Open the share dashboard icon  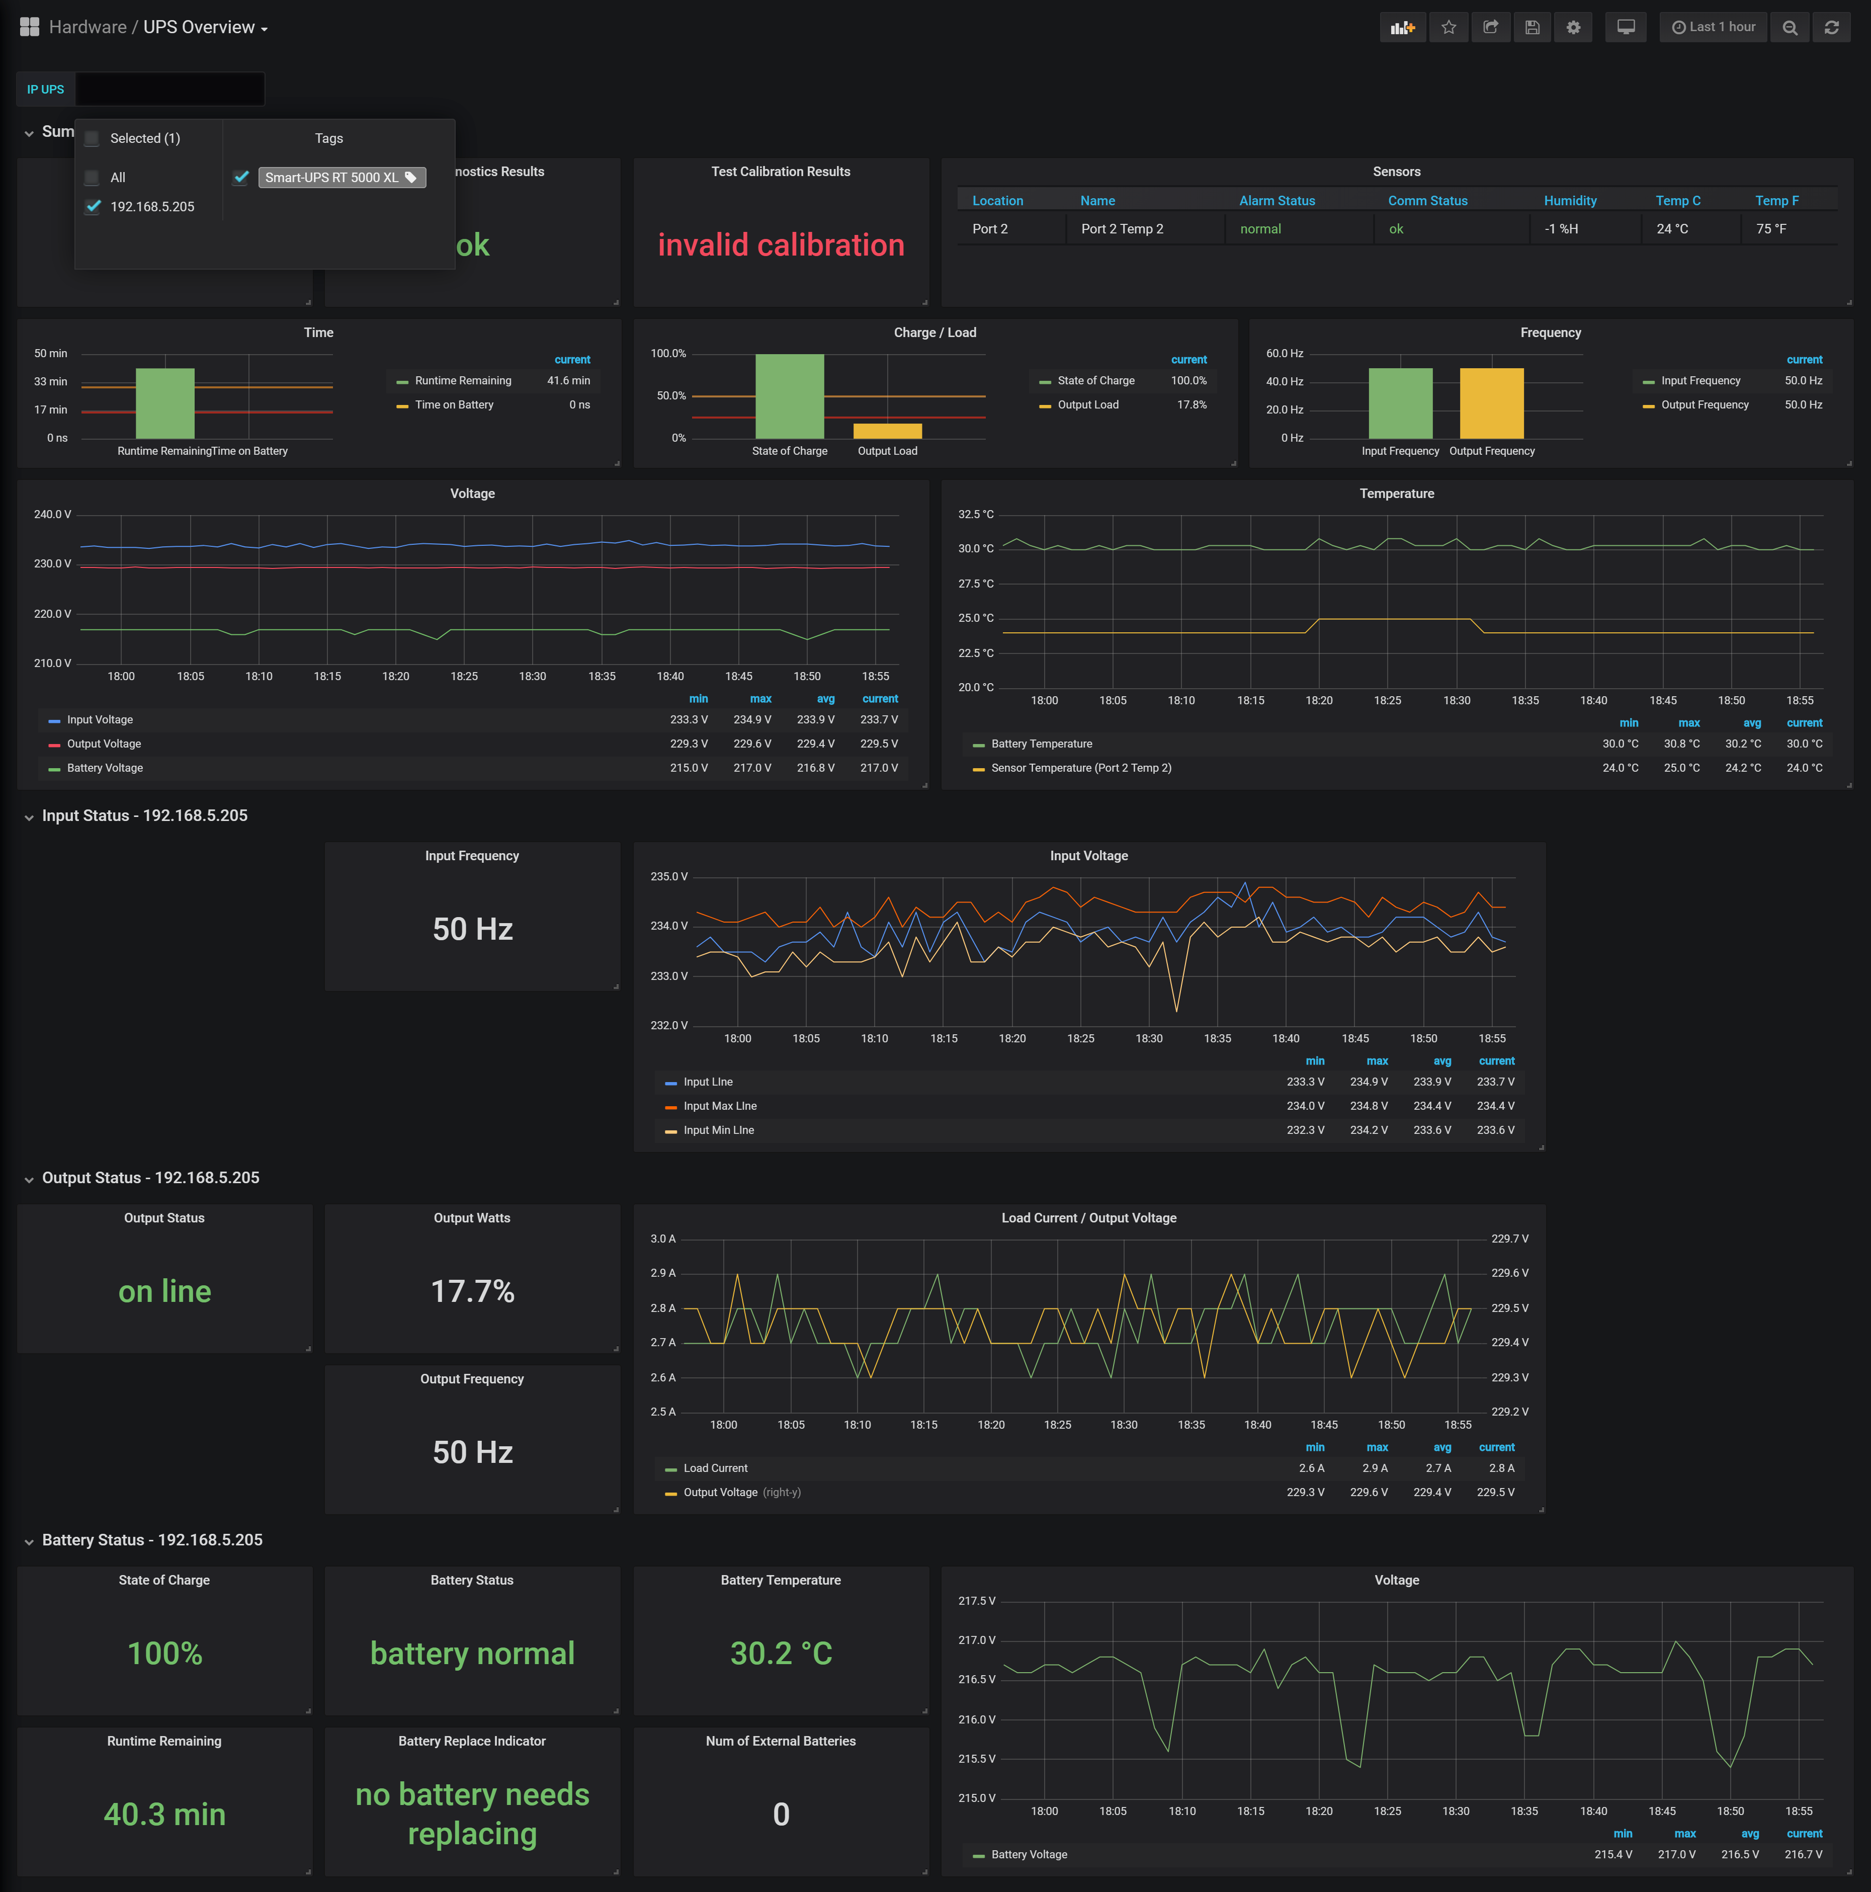pos(1490,28)
